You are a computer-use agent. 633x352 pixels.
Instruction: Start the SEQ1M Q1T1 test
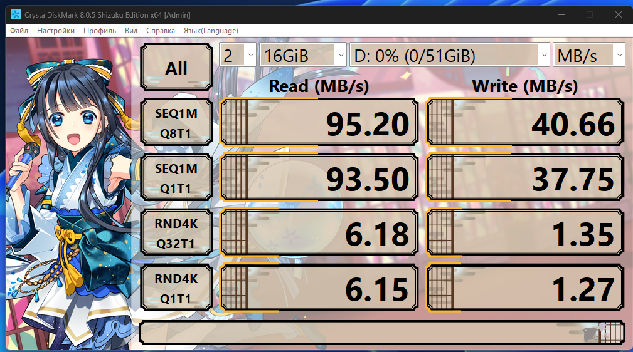[x=176, y=178]
